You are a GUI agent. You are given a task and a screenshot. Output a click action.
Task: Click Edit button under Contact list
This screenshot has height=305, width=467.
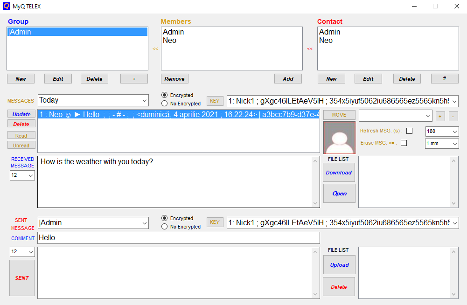coord(369,79)
